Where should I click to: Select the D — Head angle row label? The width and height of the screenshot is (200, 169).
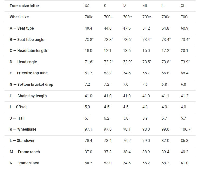click(x=23, y=62)
